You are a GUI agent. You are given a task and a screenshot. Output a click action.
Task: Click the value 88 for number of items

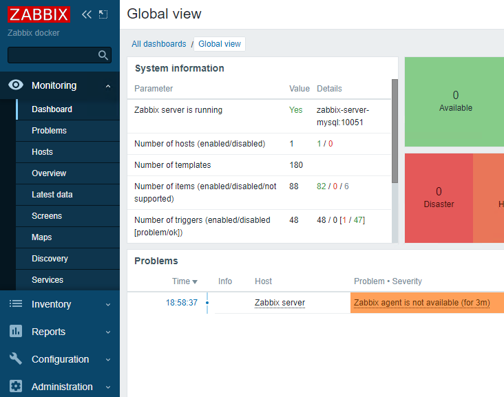tap(294, 186)
